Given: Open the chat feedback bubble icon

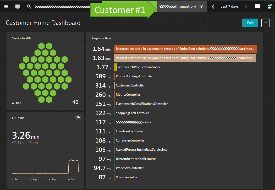Looking at the screenshot, I should coord(257,6).
